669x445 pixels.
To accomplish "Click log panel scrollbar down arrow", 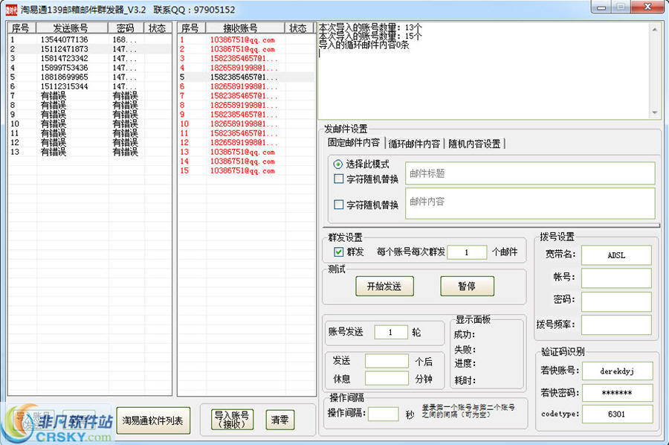I will 654,113.
